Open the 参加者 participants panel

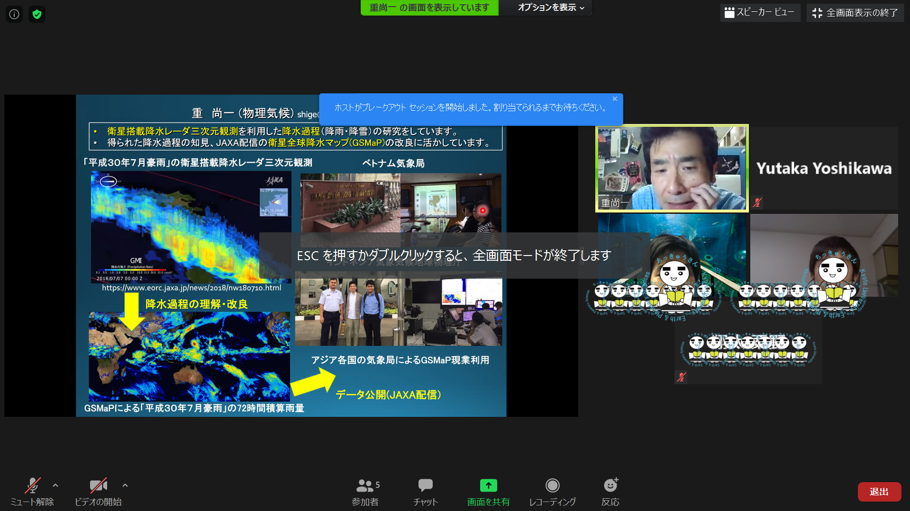pos(365,492)
